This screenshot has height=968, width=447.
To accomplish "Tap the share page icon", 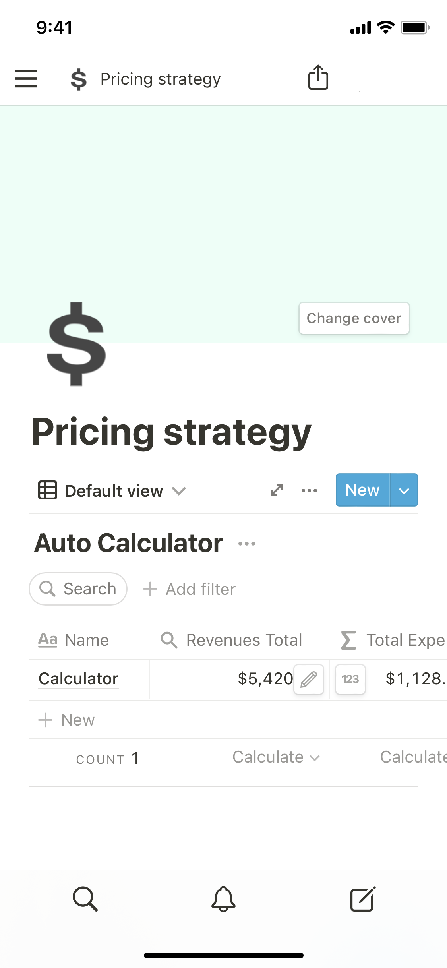I will point(318,77).
